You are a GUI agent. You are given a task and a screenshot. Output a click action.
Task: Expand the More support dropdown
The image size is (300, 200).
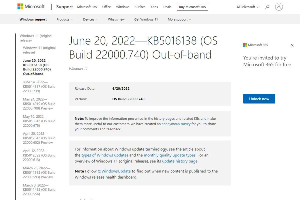179,19
